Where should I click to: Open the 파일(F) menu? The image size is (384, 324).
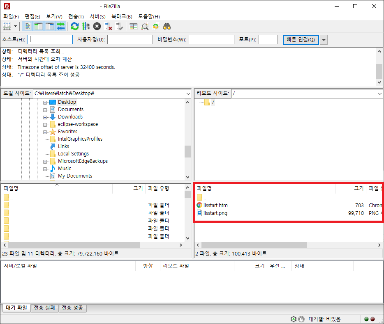(x=11, y=16)
